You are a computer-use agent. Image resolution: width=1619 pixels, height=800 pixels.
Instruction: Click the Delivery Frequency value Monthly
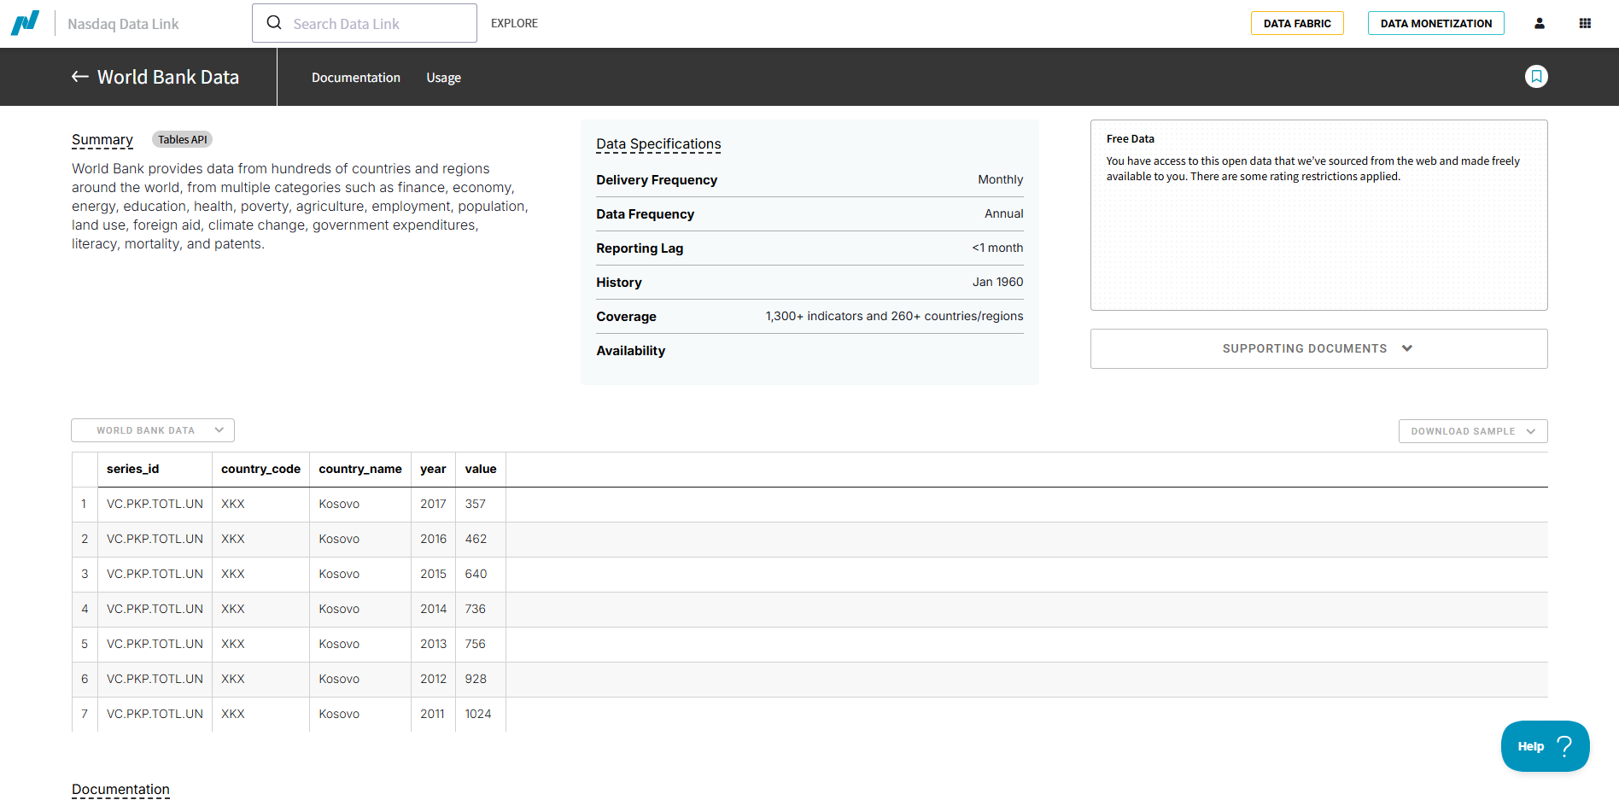[1000, 179]
